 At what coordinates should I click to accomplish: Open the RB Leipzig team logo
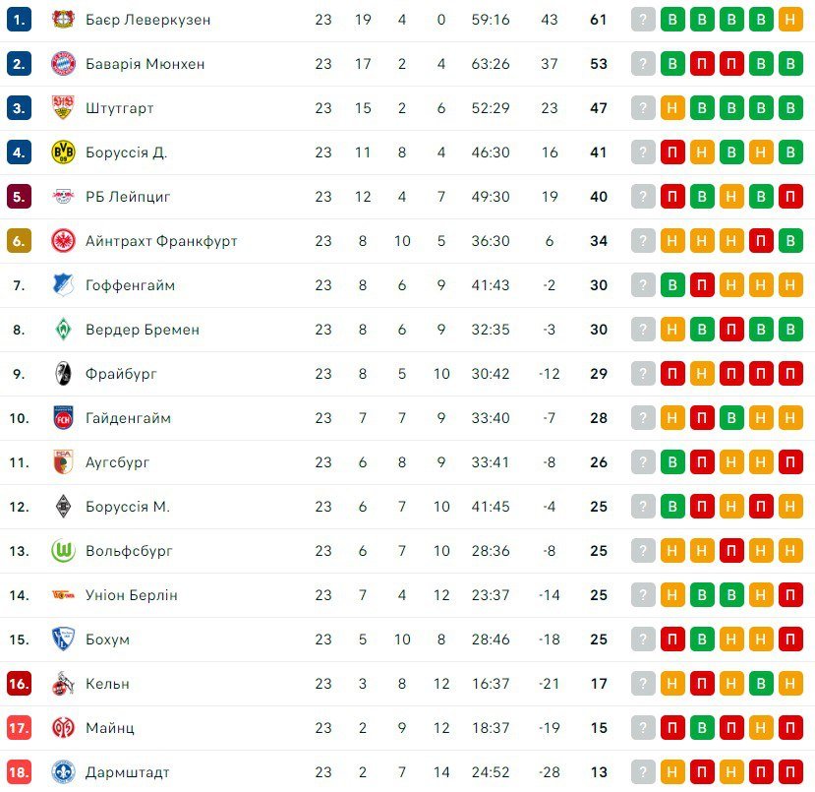[x=63, y=197]
